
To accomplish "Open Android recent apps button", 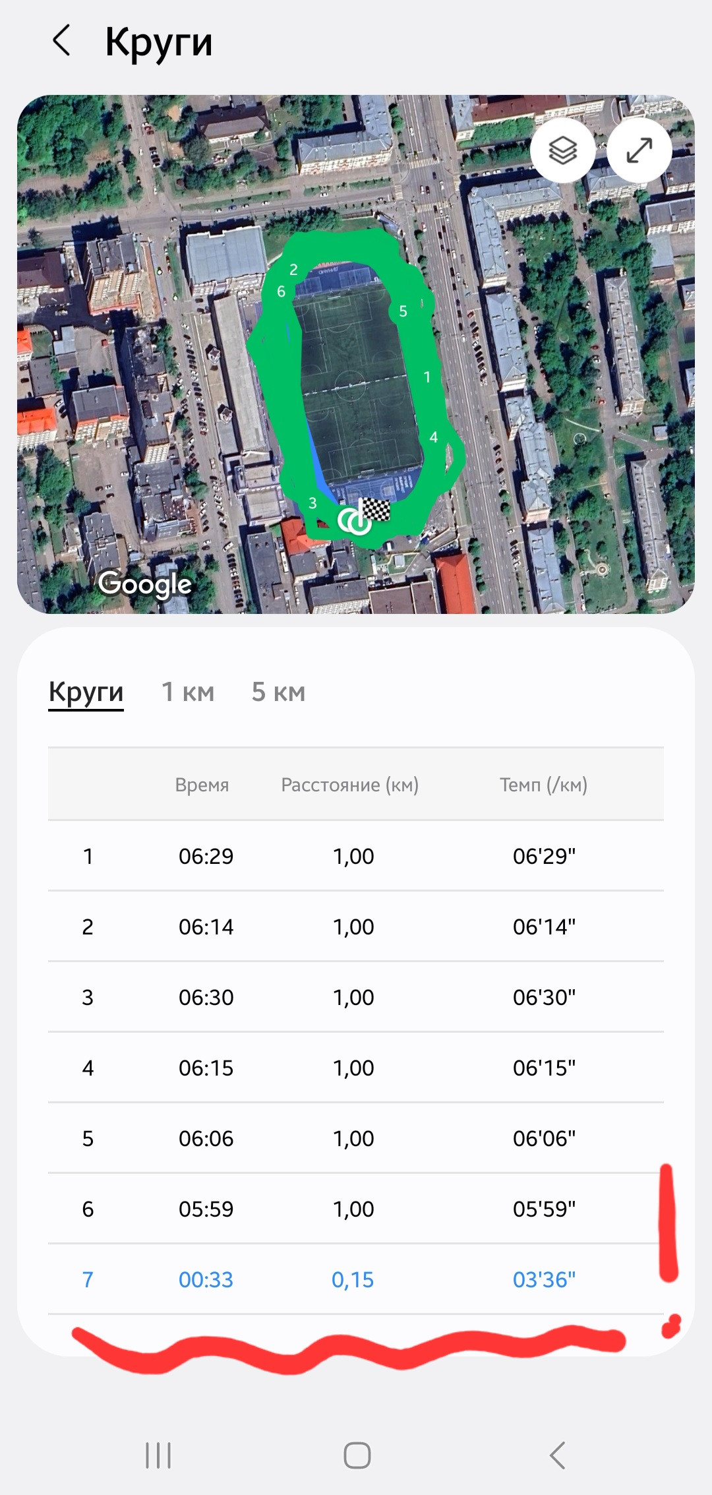I will coord(158,1455).
